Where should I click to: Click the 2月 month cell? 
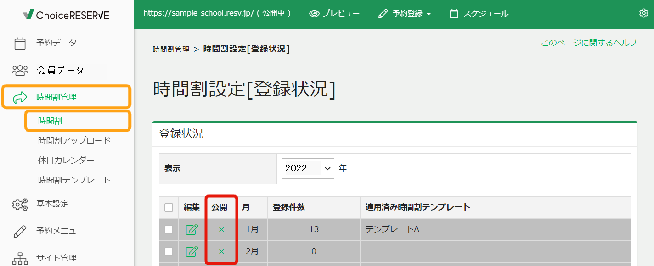point(252,251)
